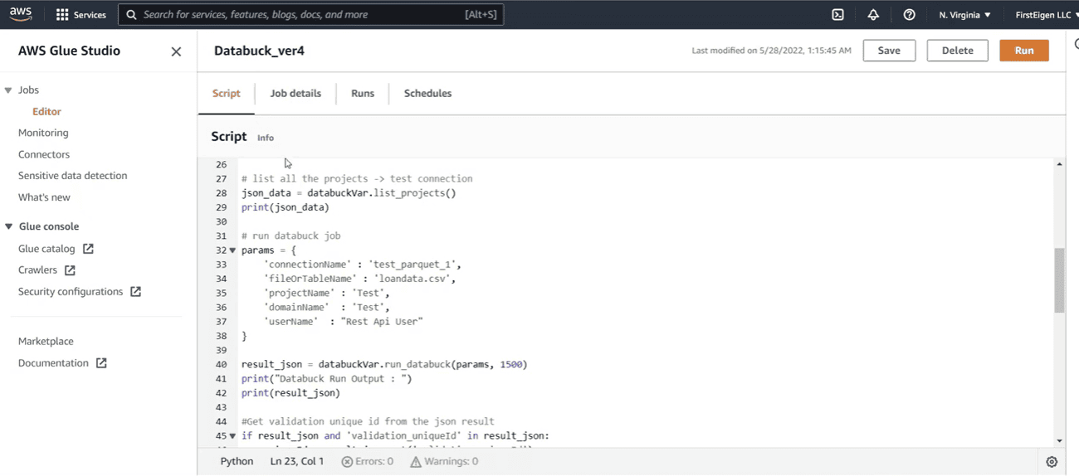Viewport: 1079px width, 476px height.
Task: Open What's new link
Action: 44,197
